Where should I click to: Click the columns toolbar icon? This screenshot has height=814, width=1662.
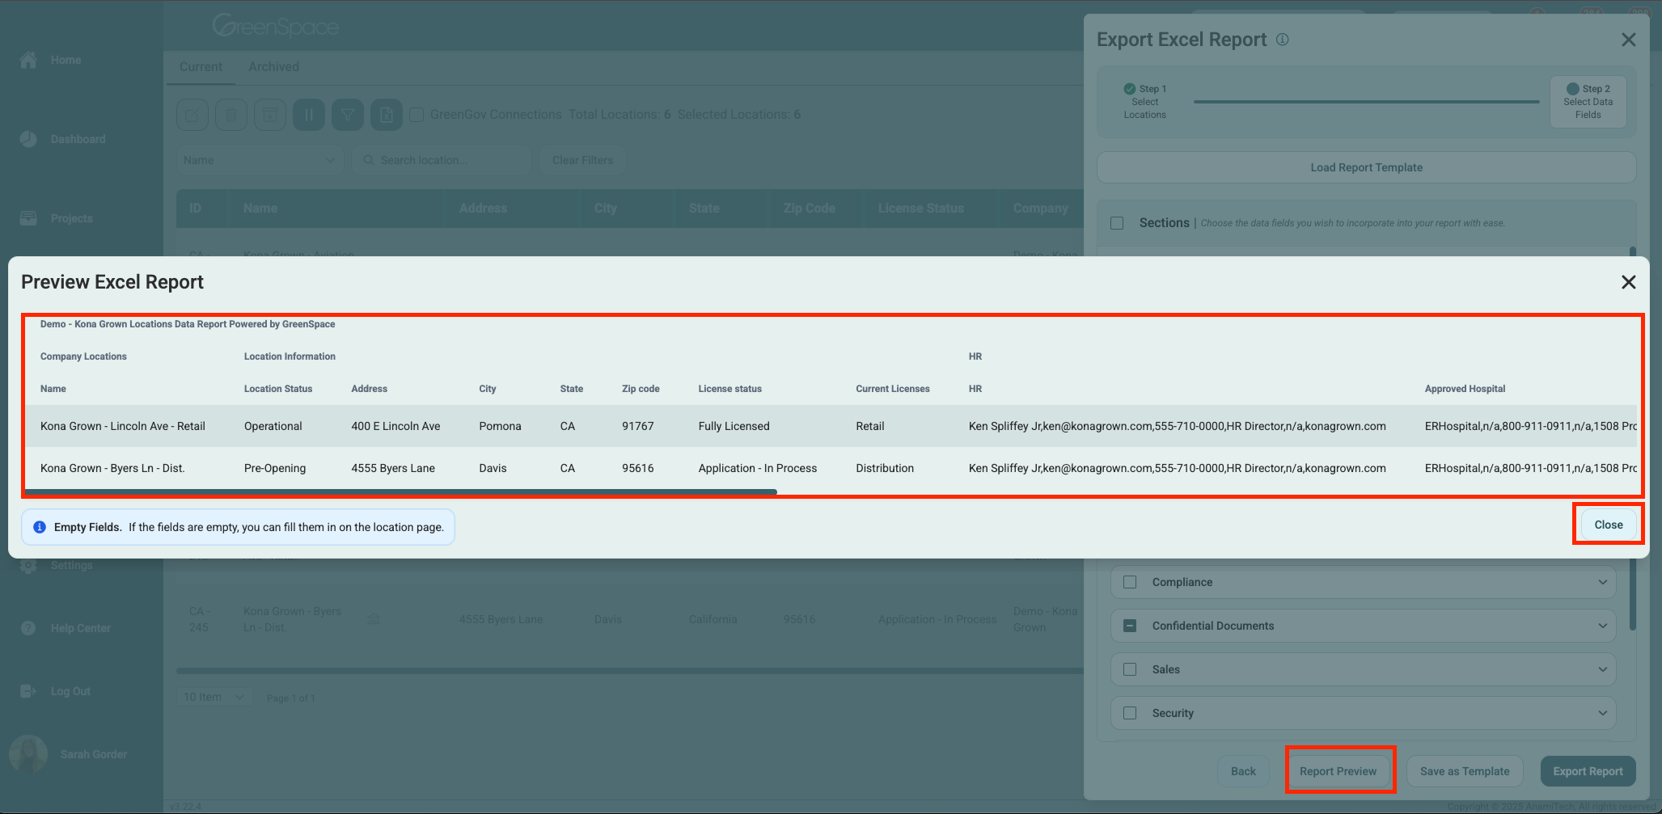click(x=309, y=115)
